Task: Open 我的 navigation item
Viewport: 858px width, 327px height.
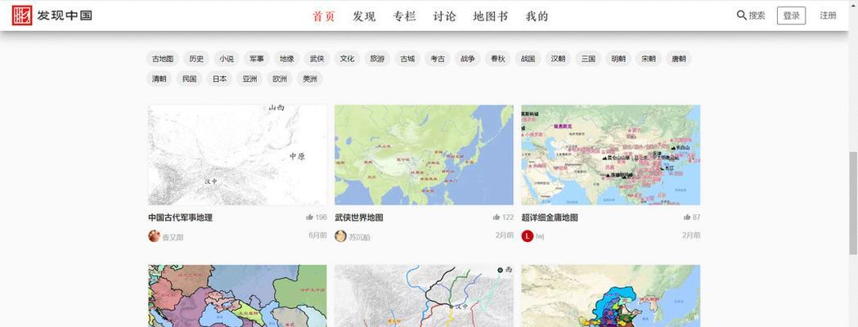Action: (537, 16)
